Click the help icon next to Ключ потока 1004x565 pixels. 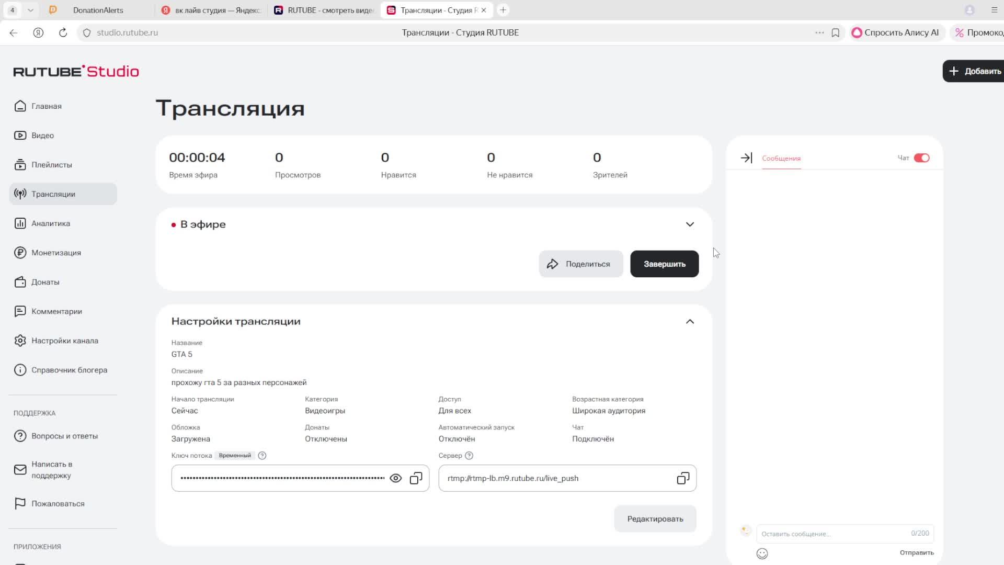coord(263,456)
